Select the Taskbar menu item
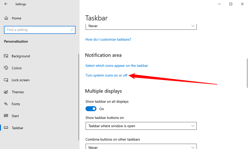 (17, 128)
